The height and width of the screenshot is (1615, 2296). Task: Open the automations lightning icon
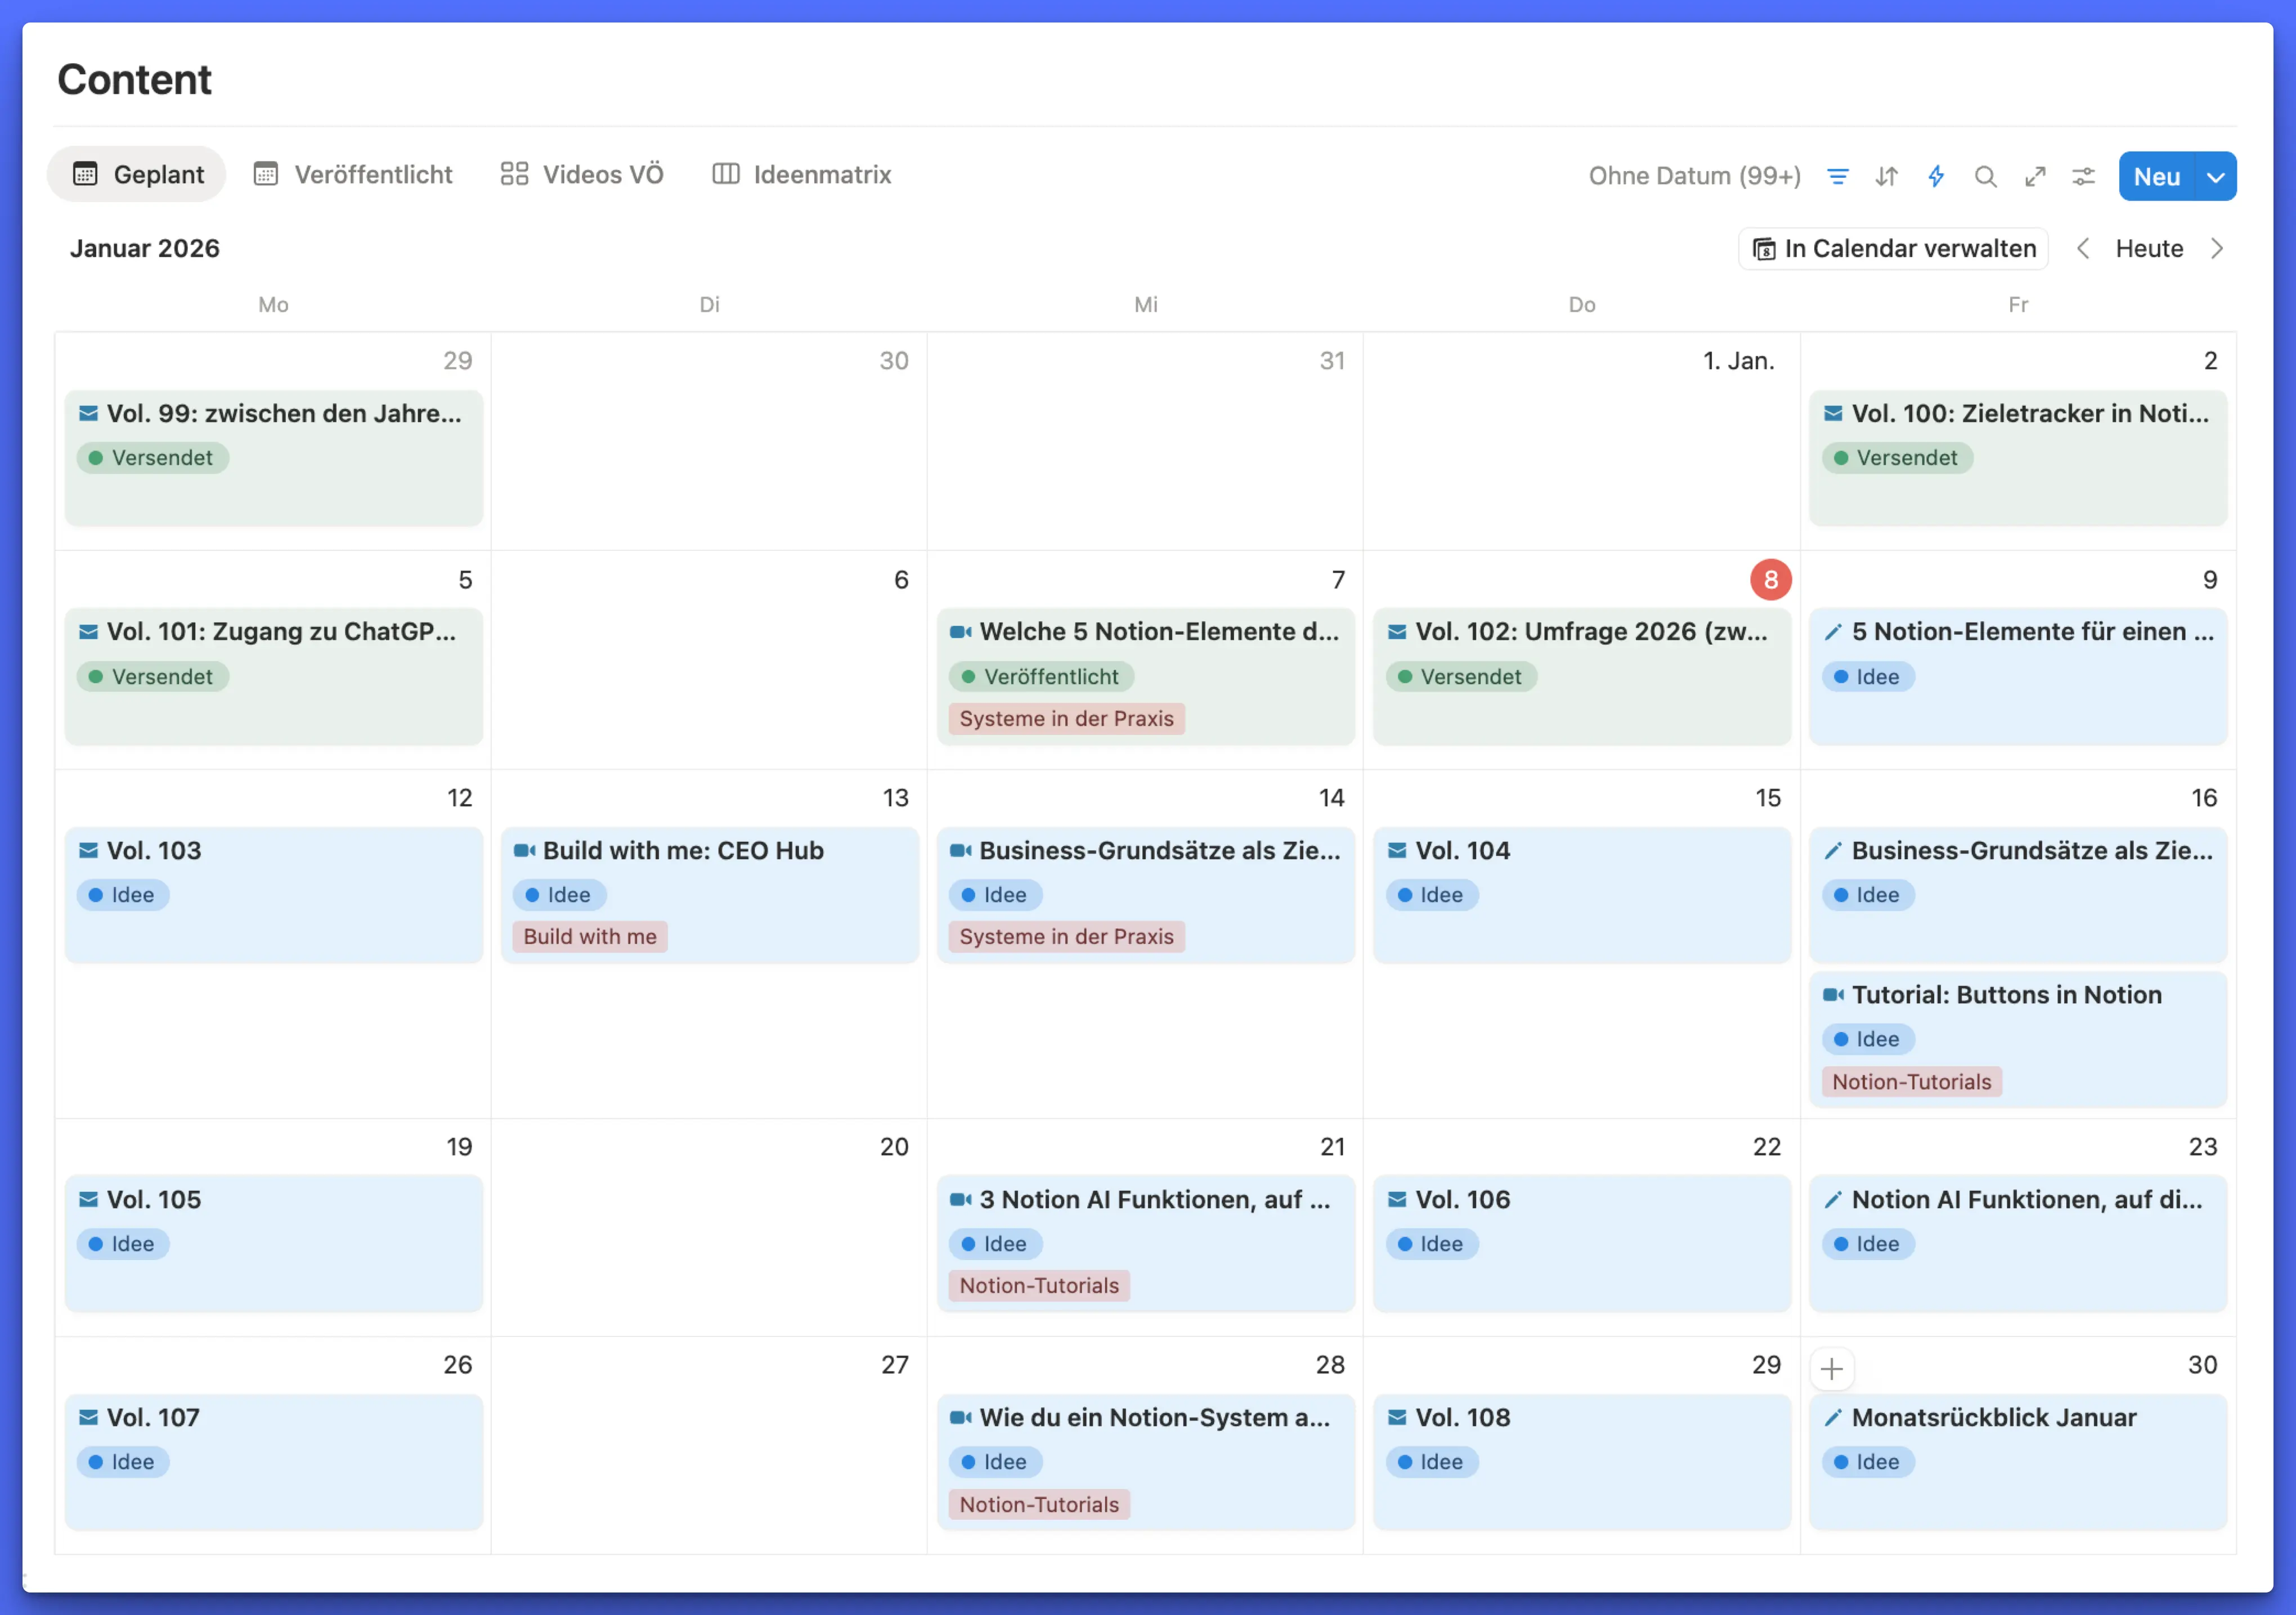click(x=1936, y=176)
